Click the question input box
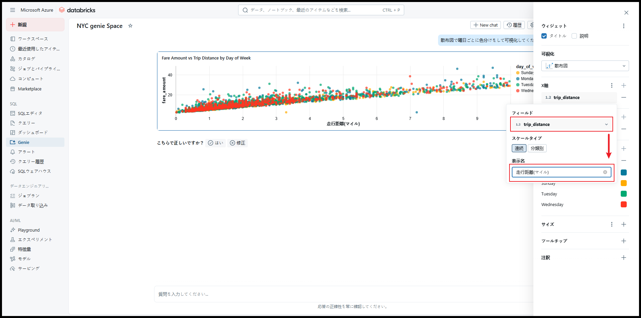641x318 pixels. tap(342, 294)
